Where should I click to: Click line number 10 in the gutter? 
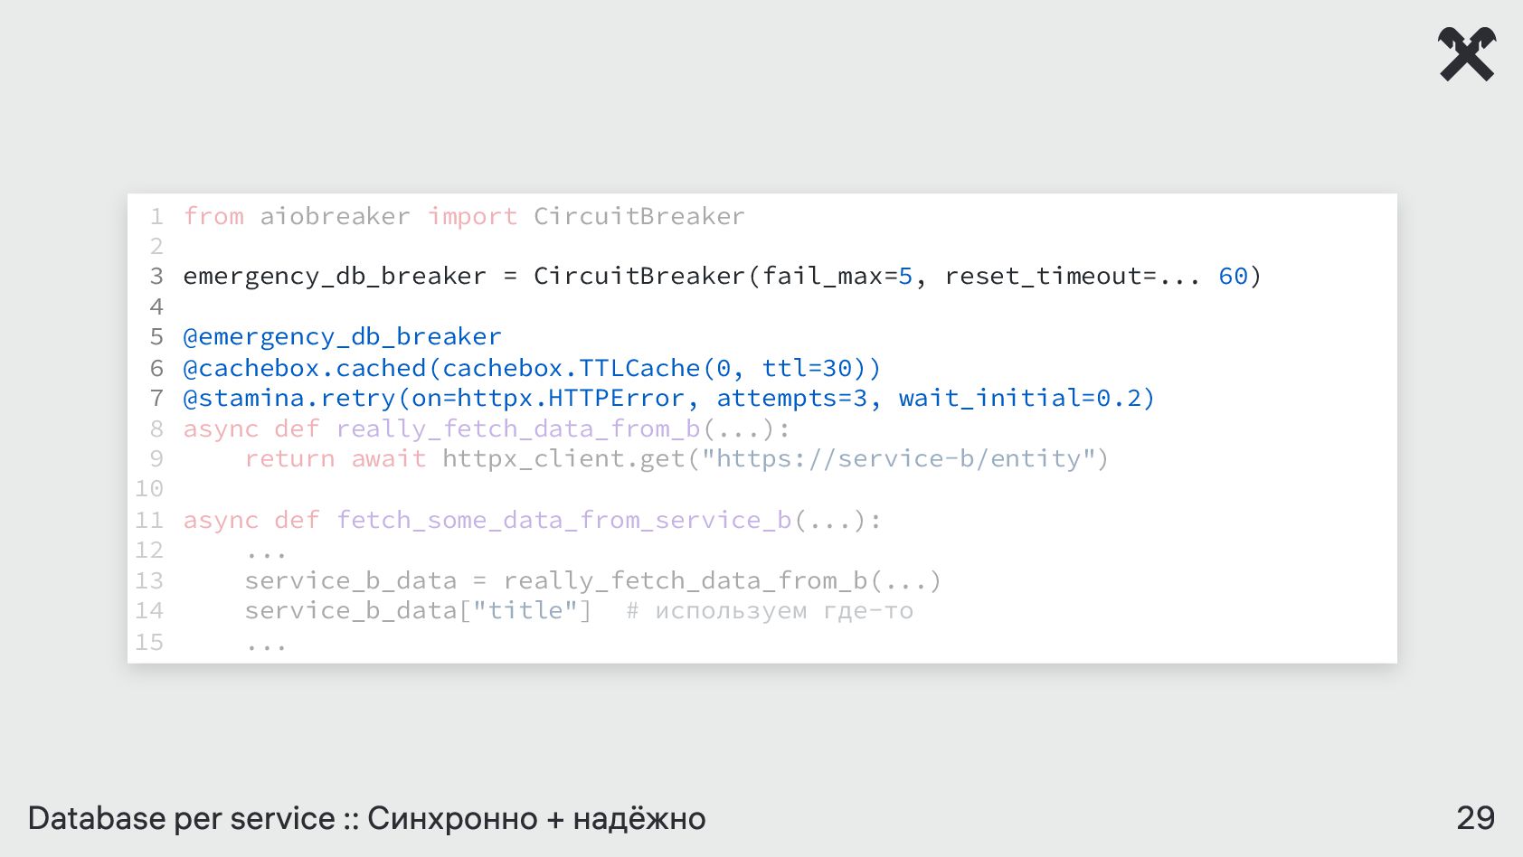pos(149,489)
